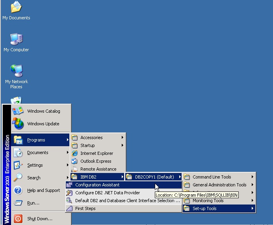273x225 pixels.
Task: Select the Settings label in Start menu
Action: pos(35,165)
